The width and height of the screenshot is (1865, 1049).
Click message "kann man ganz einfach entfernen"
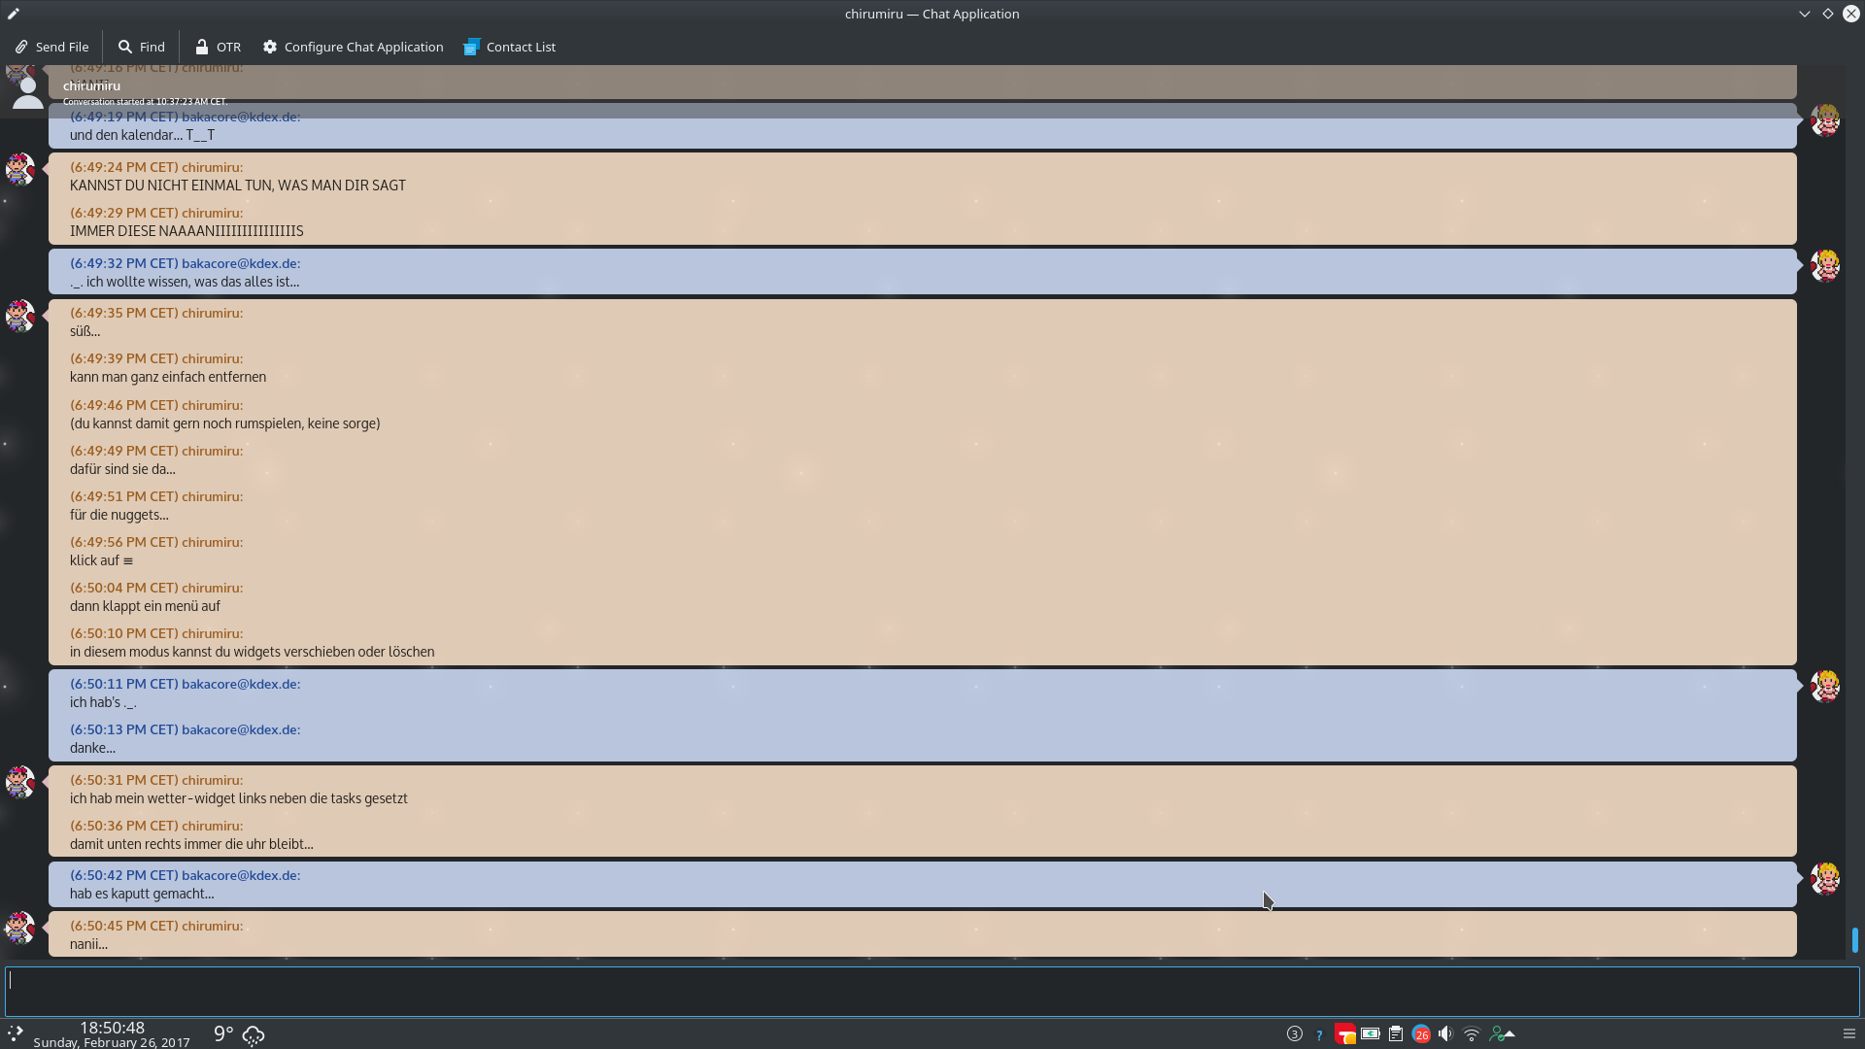[x=168, y=377]
